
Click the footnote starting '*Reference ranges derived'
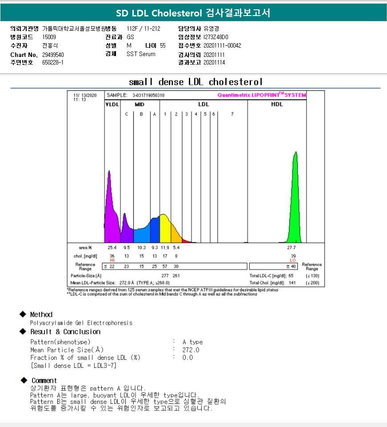(x=173, y=290)
